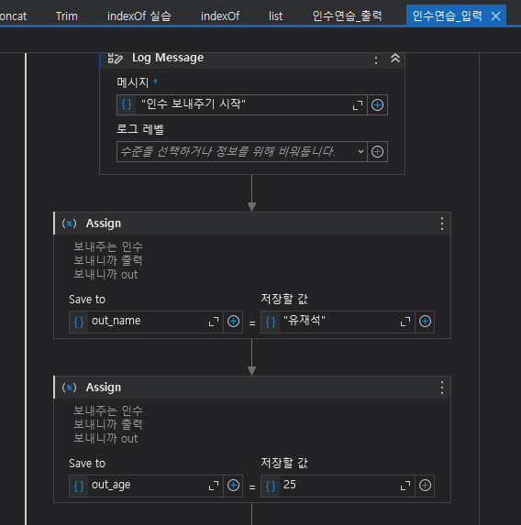The width and height of the screenshot is (521, 525).
Task: Expand the out_name field editor
Action: click(x=213, y=322)
